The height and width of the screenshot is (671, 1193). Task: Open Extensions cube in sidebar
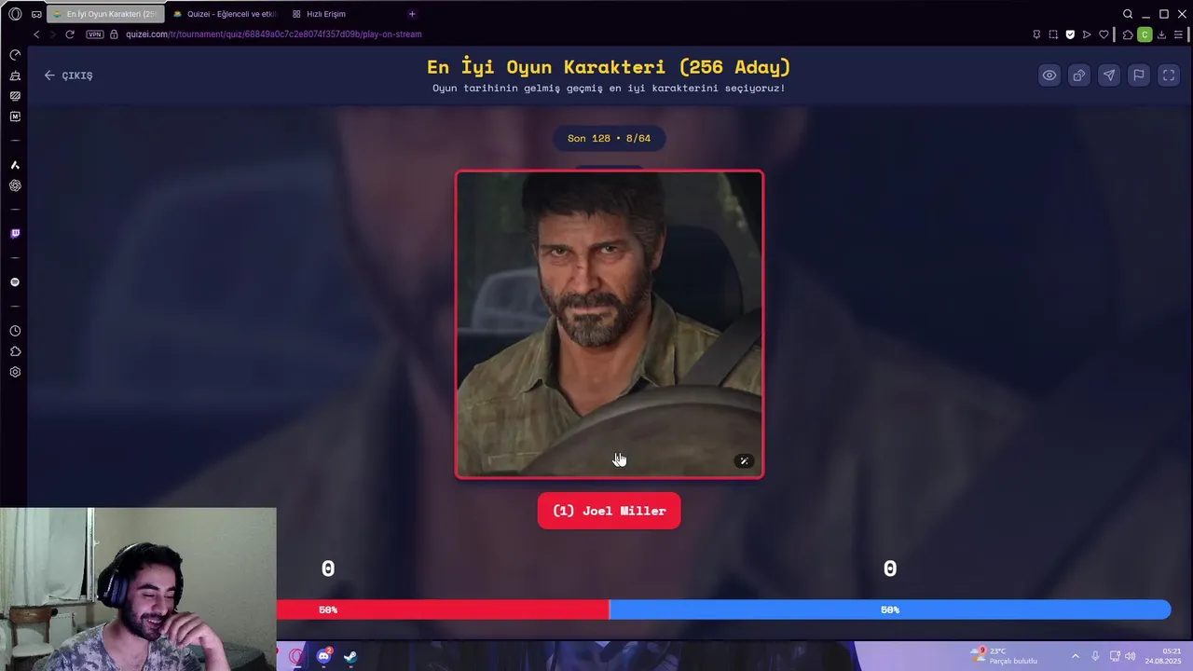[15, 351]
